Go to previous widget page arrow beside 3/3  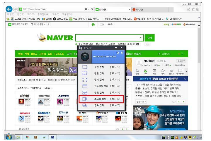click(x=179, y=102)
